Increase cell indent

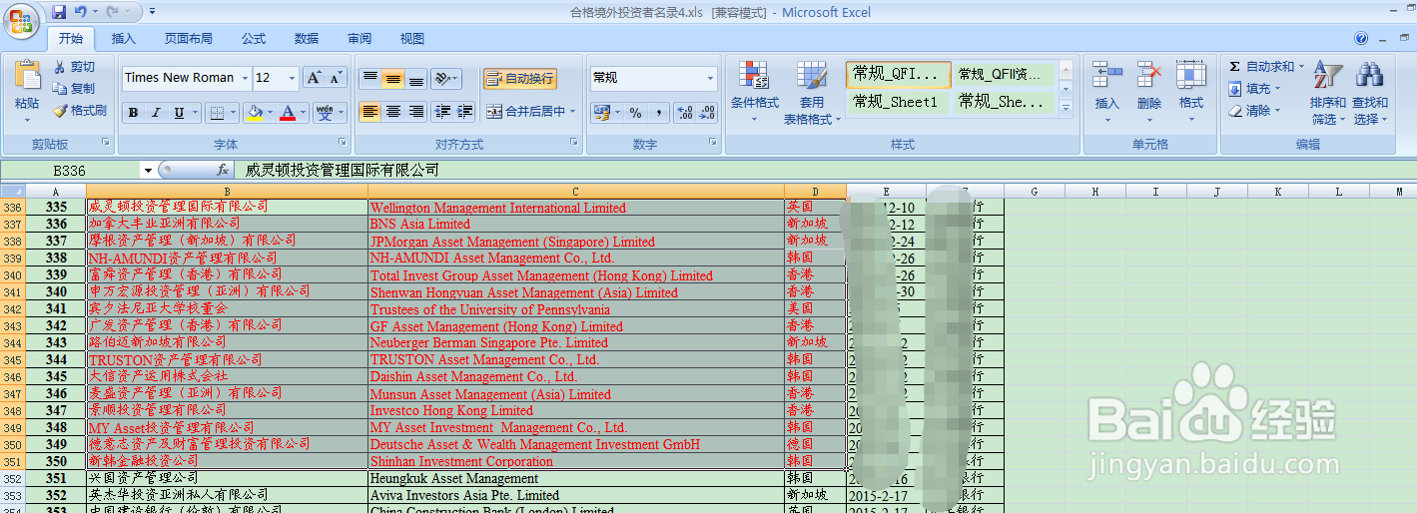[465, 112]
